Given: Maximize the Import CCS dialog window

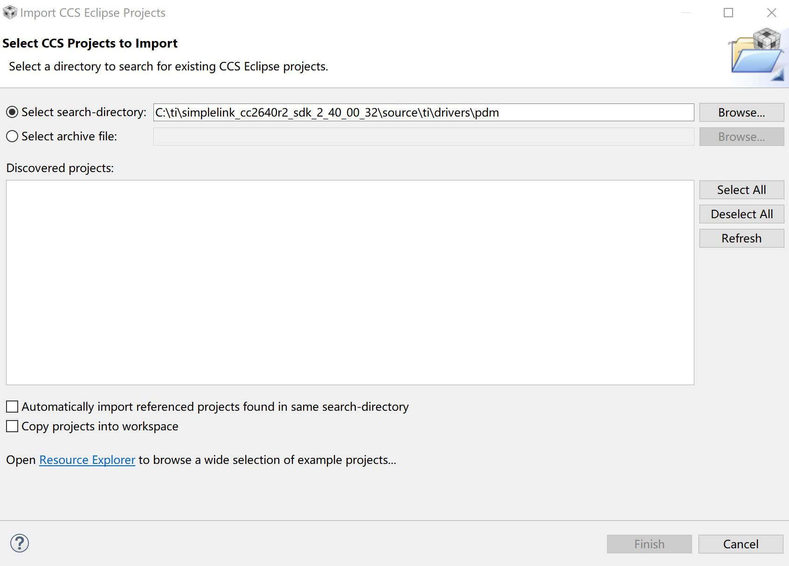Looking at the screenshot, I should 728,13.
